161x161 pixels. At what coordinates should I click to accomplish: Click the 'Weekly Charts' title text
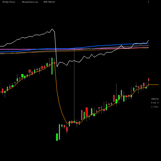(x=9, y=2)
